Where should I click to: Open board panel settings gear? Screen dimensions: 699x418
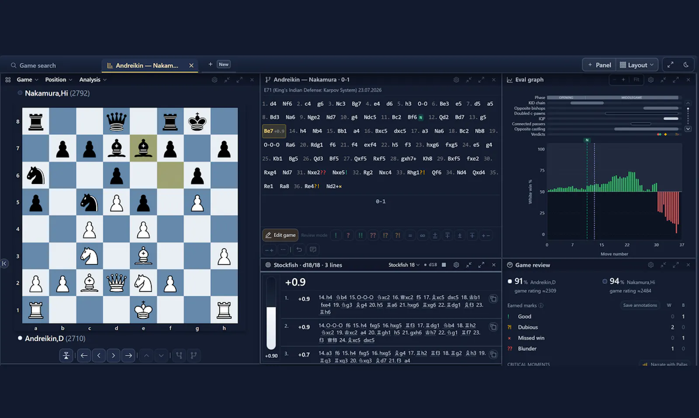tap(215, 80)
